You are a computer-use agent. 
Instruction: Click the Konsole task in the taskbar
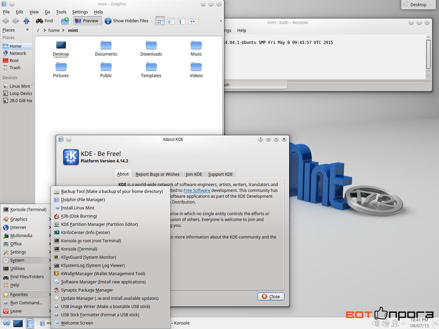(180, 323)
